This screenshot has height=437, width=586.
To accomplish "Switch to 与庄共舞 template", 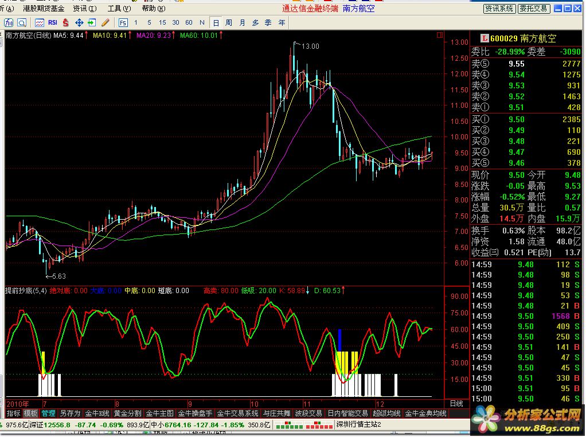I will 277,413.
